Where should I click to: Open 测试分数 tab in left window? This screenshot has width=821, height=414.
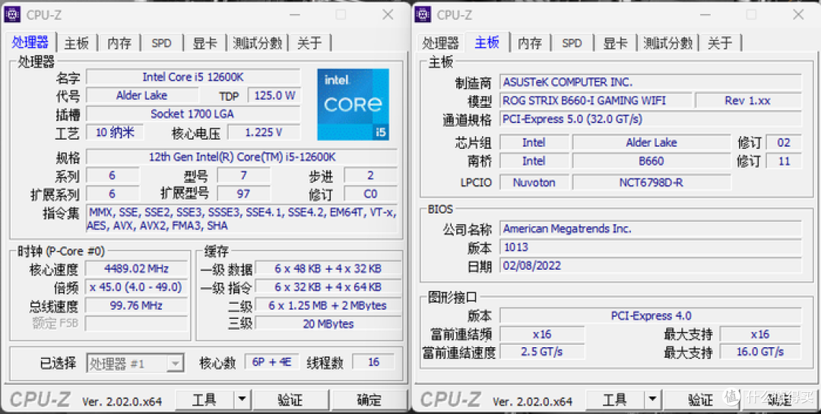pos(258,43)
